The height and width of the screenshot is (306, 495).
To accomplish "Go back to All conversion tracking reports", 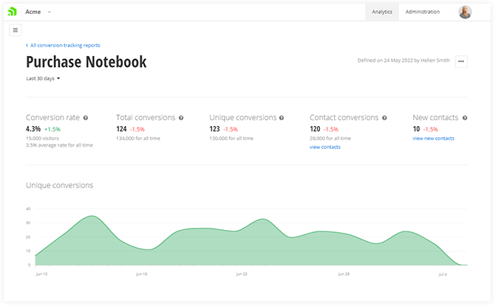I will pos(63,46).
